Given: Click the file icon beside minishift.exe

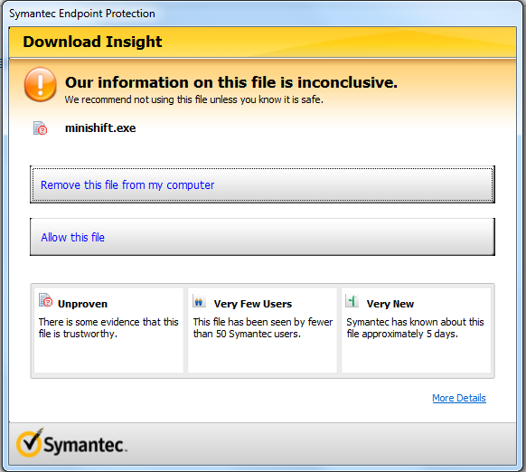Looking at the screenshot, I should pos(40,127).
